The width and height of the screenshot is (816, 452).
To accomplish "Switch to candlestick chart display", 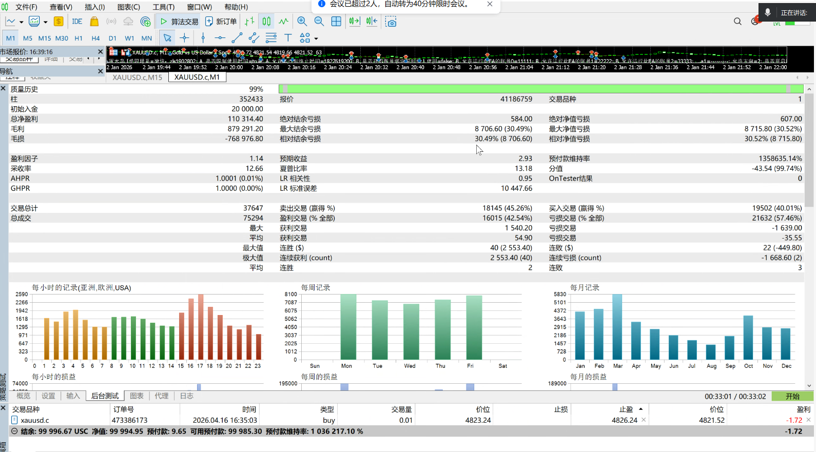I will click(x=266, y=22).
